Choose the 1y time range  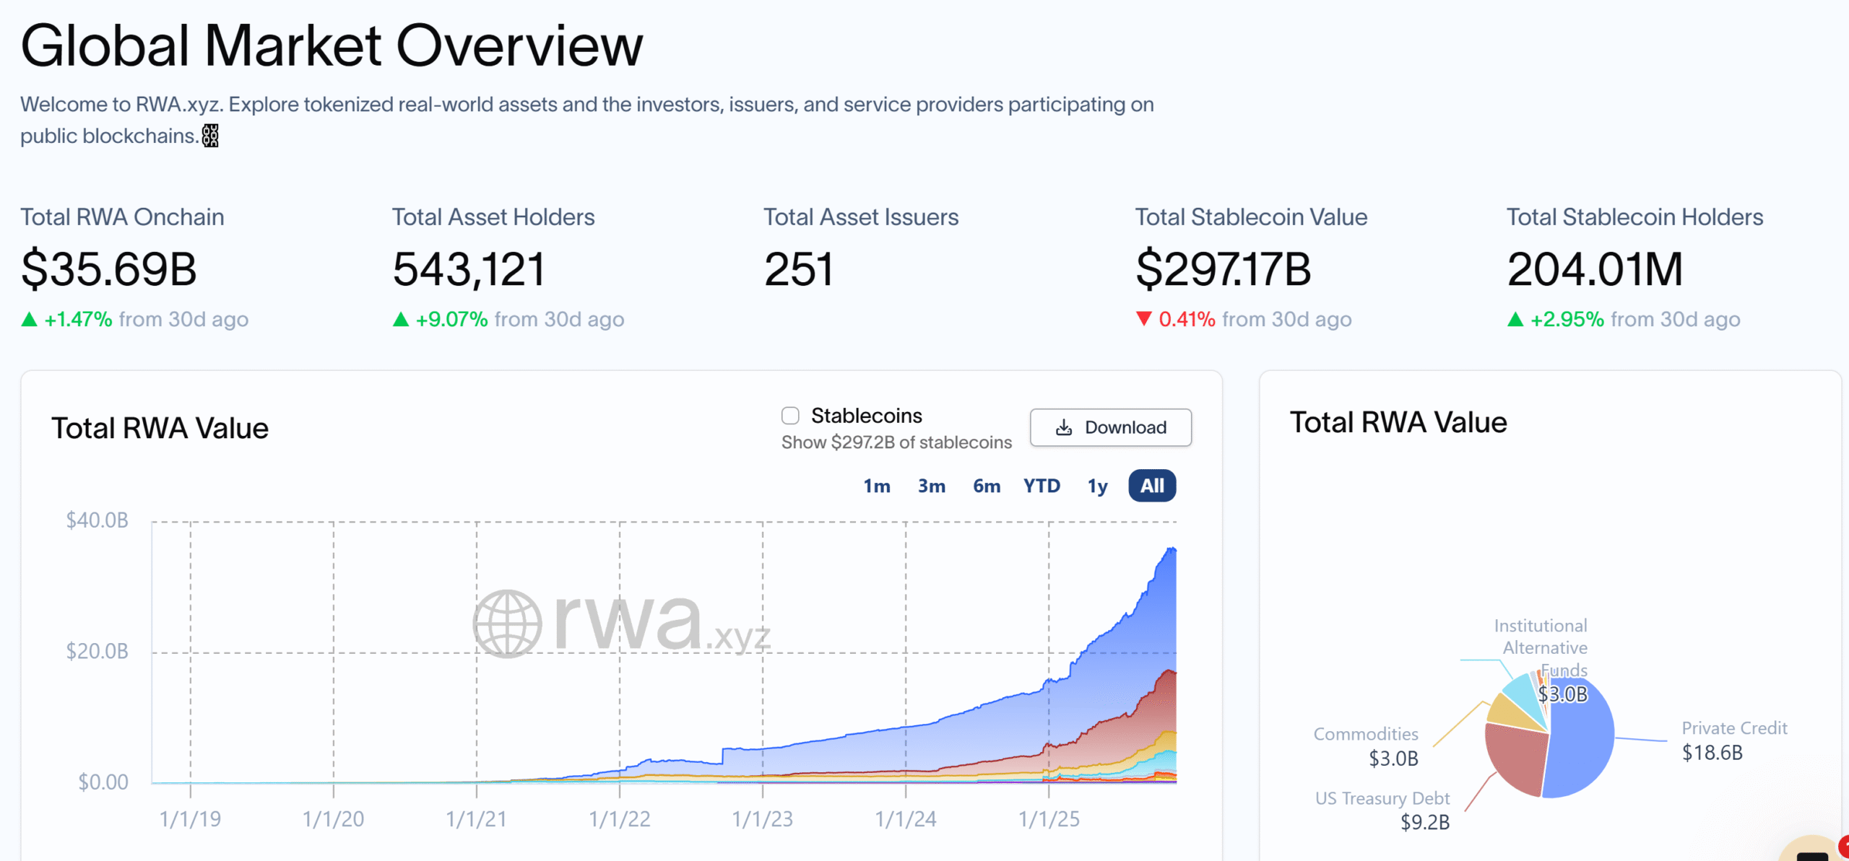tap(1097, 486)
